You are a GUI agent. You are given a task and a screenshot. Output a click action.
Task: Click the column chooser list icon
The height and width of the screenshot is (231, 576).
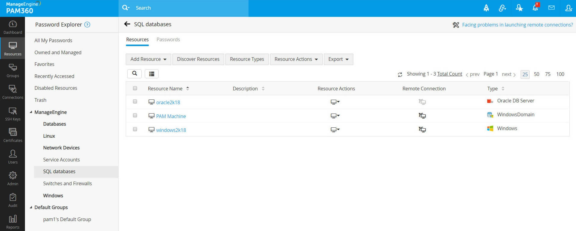click(x=152, y=74)
